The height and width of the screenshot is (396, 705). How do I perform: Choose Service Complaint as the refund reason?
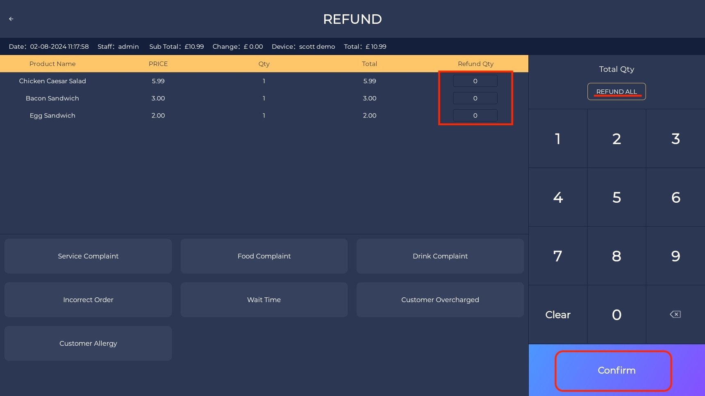[88, 256]
